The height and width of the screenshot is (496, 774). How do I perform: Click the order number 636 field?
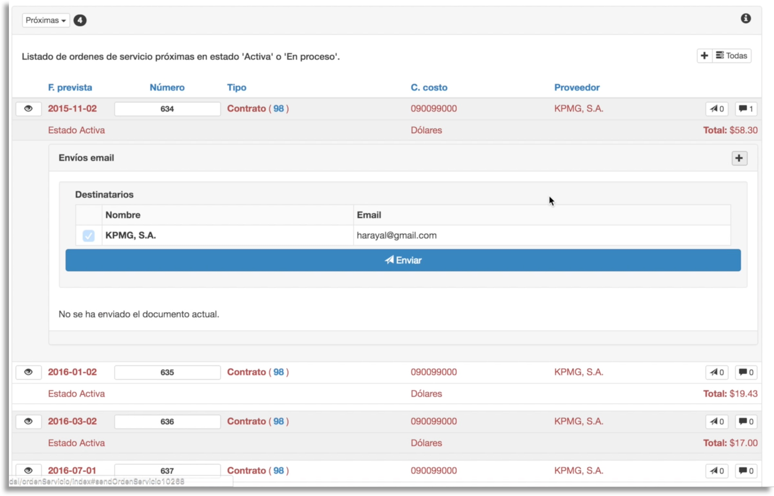(x=167, y=422)
